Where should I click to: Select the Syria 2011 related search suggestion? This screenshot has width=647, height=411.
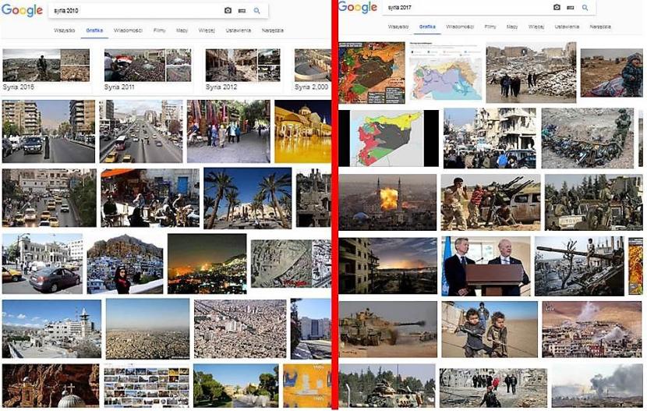tap(148, 69)
